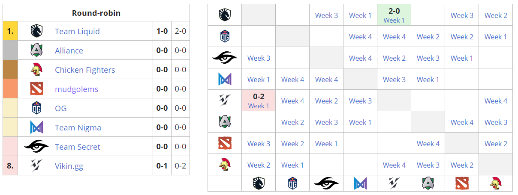The width and height of the screenshot is (518, 195).
Task: Open the mudgolems team link
Action: 76,89
